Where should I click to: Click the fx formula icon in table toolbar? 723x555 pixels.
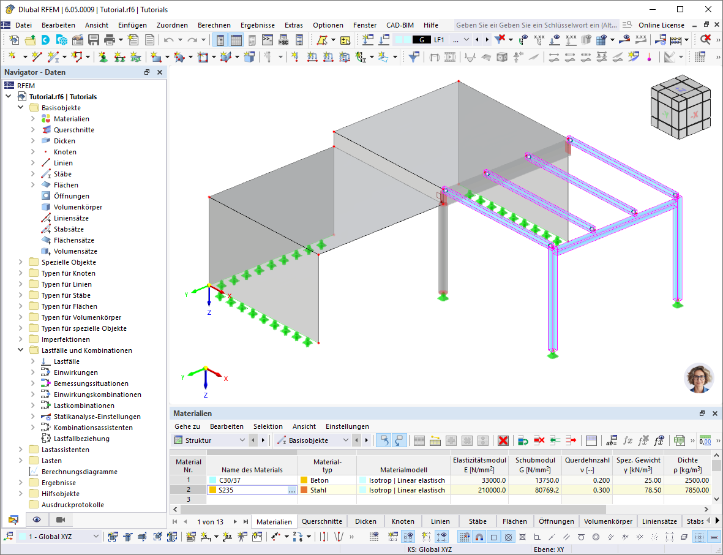[627, 440]
